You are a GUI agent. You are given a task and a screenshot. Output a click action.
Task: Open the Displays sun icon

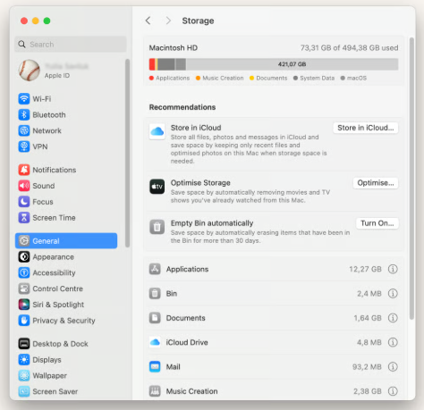24,360
